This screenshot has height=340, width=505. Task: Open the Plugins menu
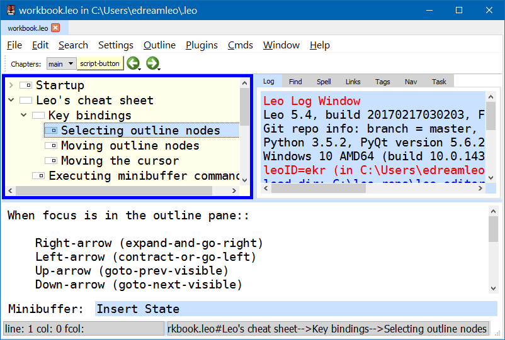[201, 45]
